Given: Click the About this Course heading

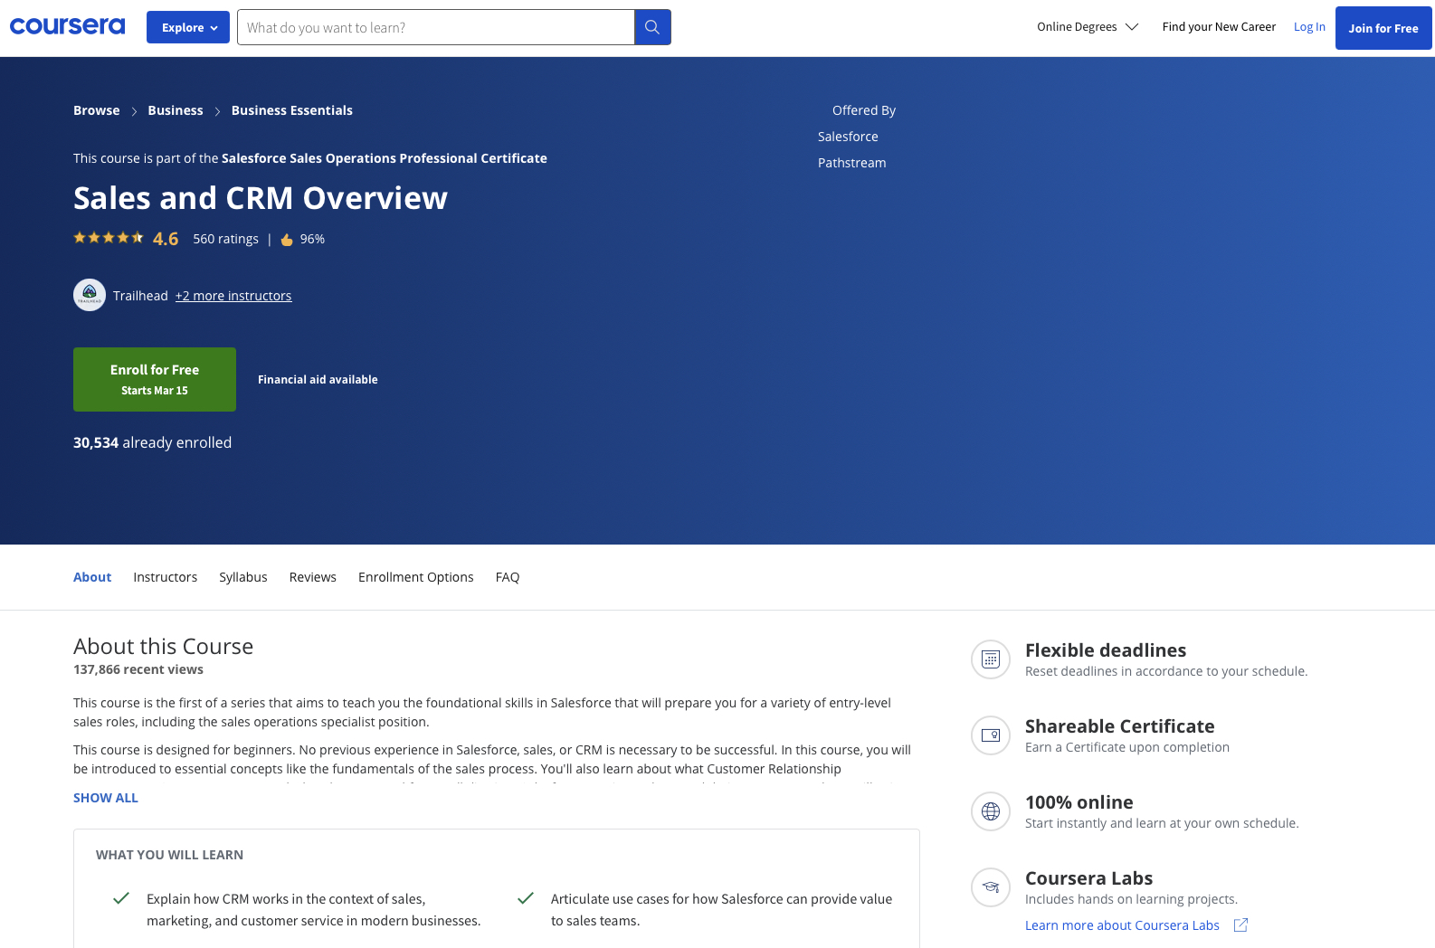Looking at the screenshot, I should pyautogui.click(x=164, y=647).
